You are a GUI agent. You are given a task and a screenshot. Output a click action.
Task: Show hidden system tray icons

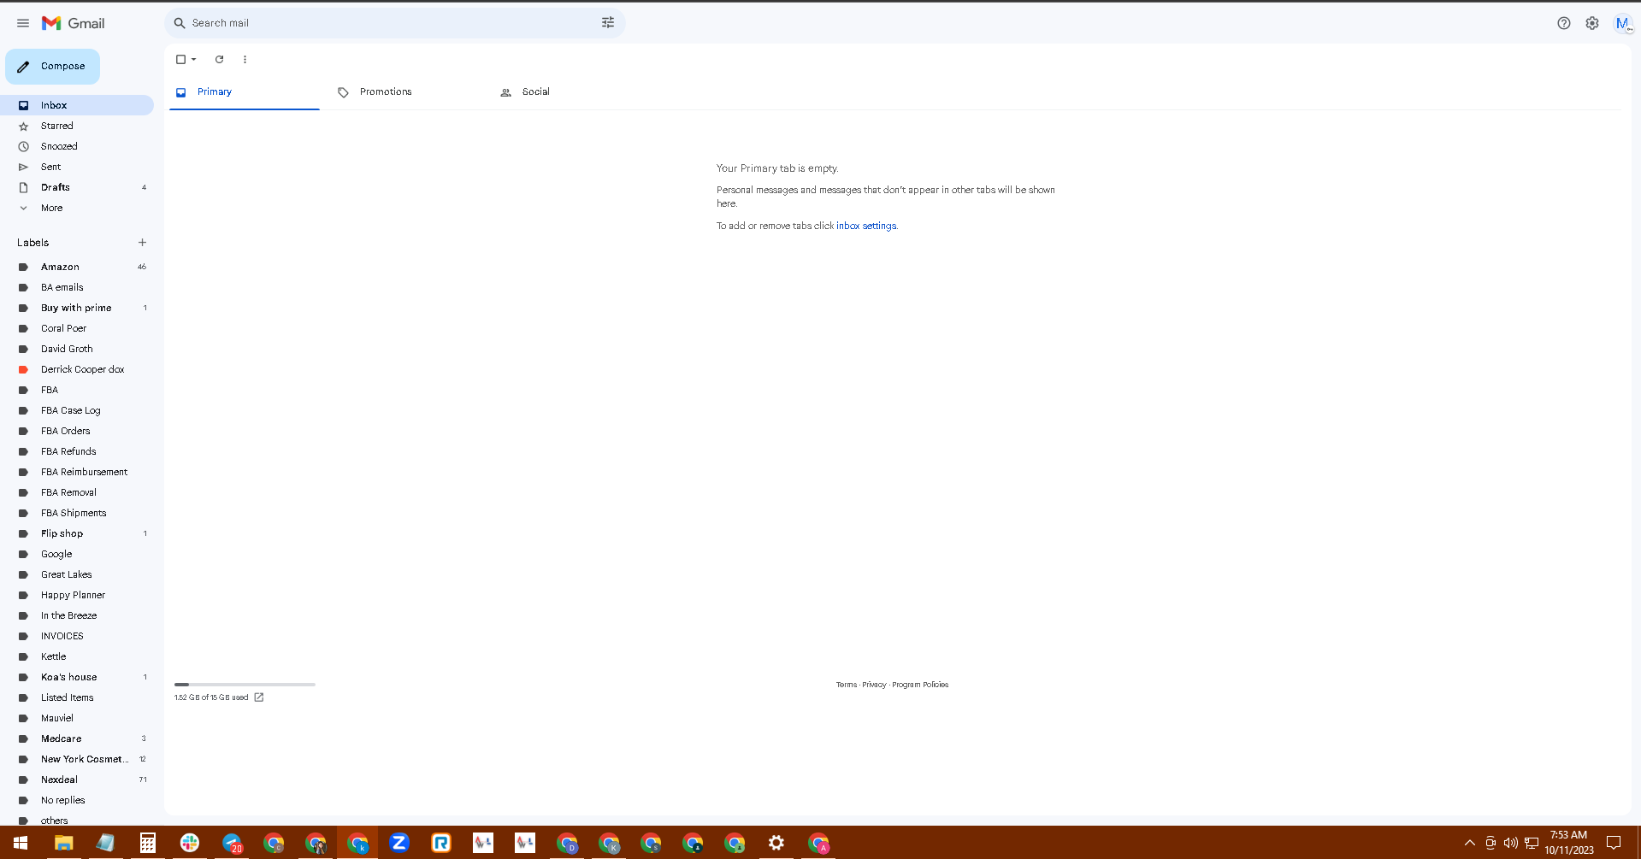[x=1470, y=843]
